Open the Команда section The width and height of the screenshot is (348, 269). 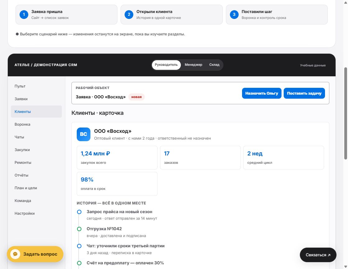pos(36,201)
